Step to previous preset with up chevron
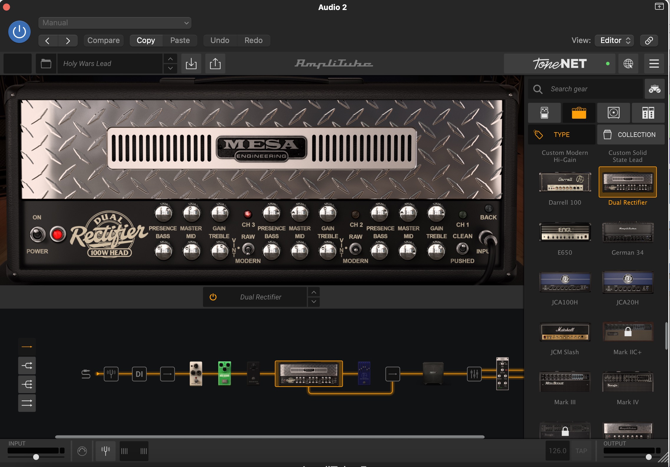The image size is (670, 467). [170, 59]
